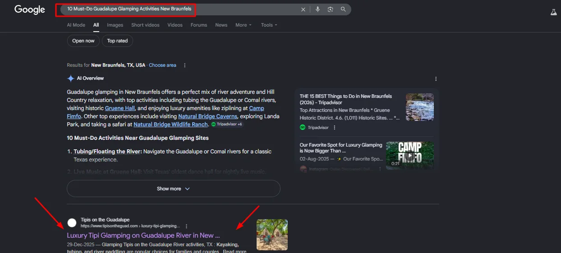Play the Camp Fimfo video thumbnail

(x=410, y=156)
